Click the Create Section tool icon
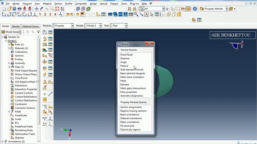 [x=45, y=39]
